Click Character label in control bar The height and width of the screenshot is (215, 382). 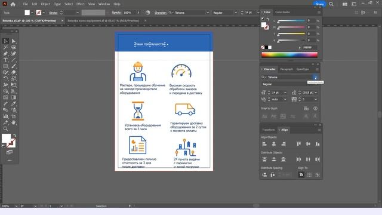click(x=161, y=13)
